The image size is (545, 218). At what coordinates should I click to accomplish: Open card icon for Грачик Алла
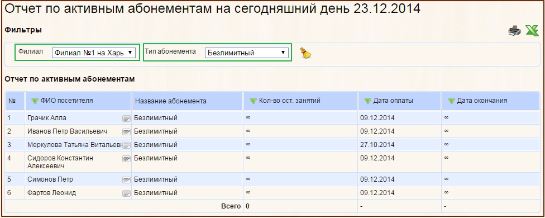tap(126, 119)
